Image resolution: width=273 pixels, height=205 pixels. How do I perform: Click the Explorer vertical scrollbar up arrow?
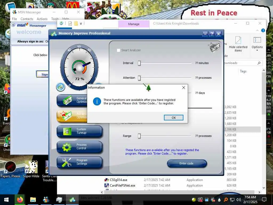(264, 70)
